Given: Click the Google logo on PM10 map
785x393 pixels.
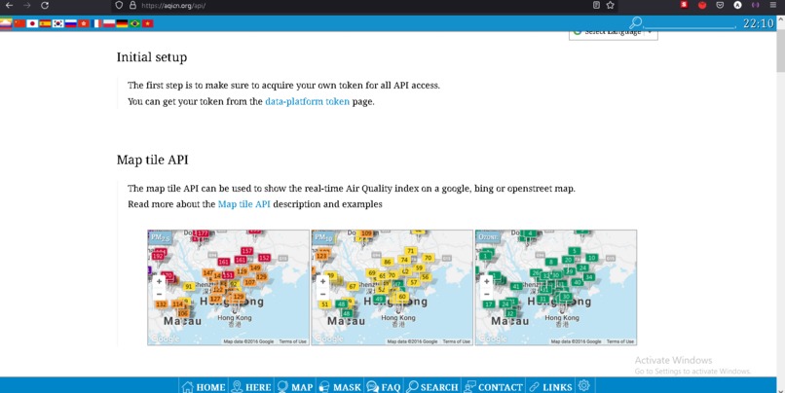Looking at the screenshot, I should point(329,339).
